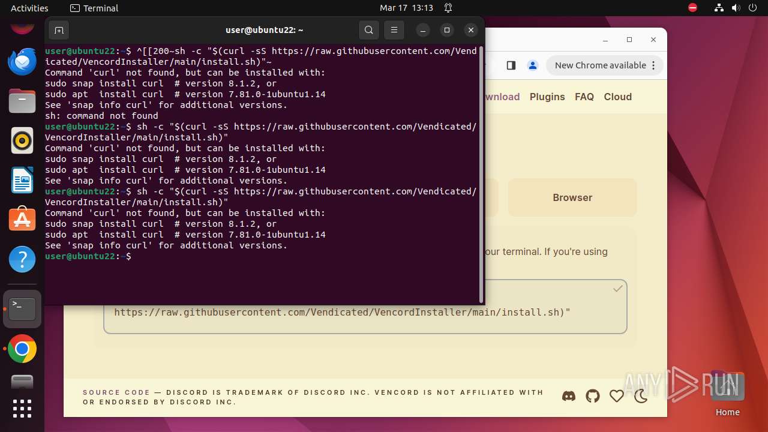This screenshot has width=768, height=432.
Task: Open Chrome three-dot menu
Action: [x=654, y=65]
